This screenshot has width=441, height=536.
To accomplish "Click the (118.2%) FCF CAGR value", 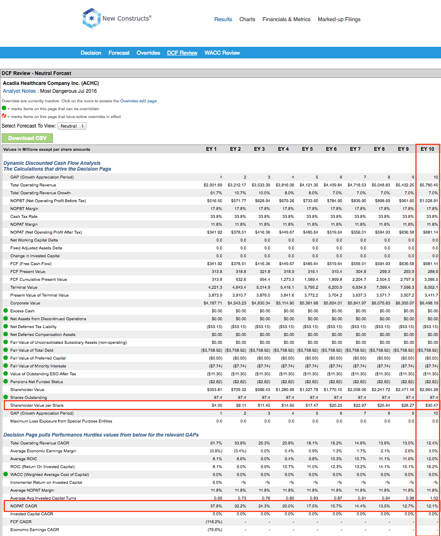I will coord(214,522).
